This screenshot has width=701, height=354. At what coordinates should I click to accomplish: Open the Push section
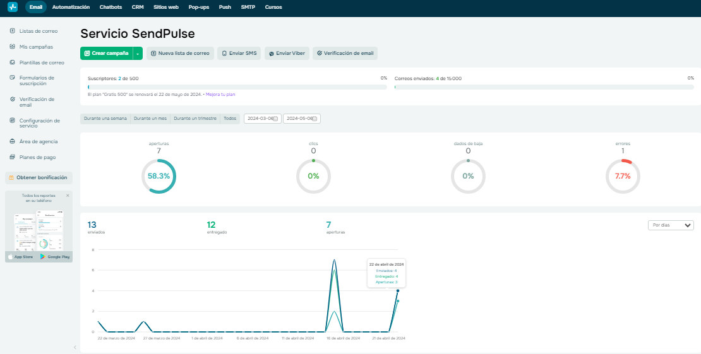click(225, 7)
